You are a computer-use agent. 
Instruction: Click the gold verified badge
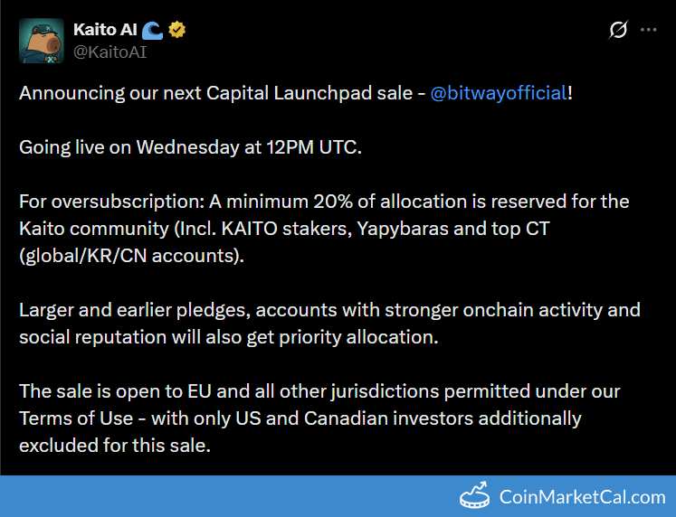177,30
